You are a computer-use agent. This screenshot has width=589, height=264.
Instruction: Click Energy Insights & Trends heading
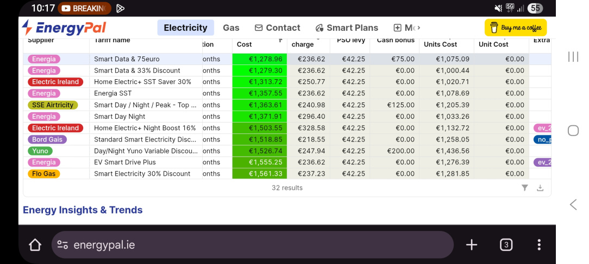83,210
